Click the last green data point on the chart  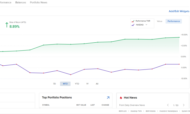[179, 37]
